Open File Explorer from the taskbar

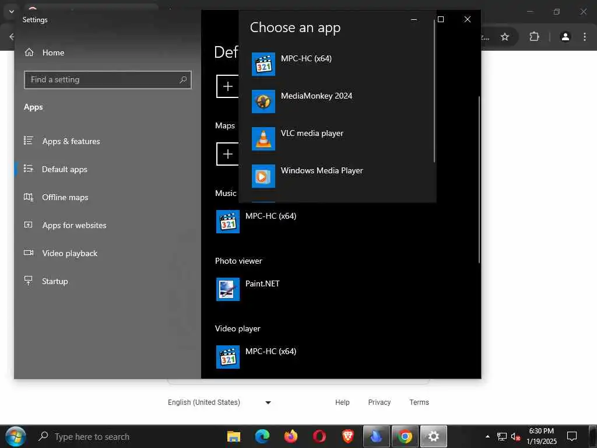point(233,436)
